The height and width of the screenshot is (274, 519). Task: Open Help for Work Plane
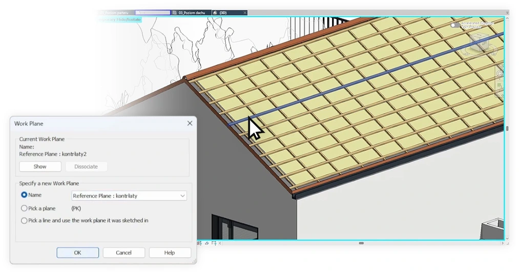170,252
